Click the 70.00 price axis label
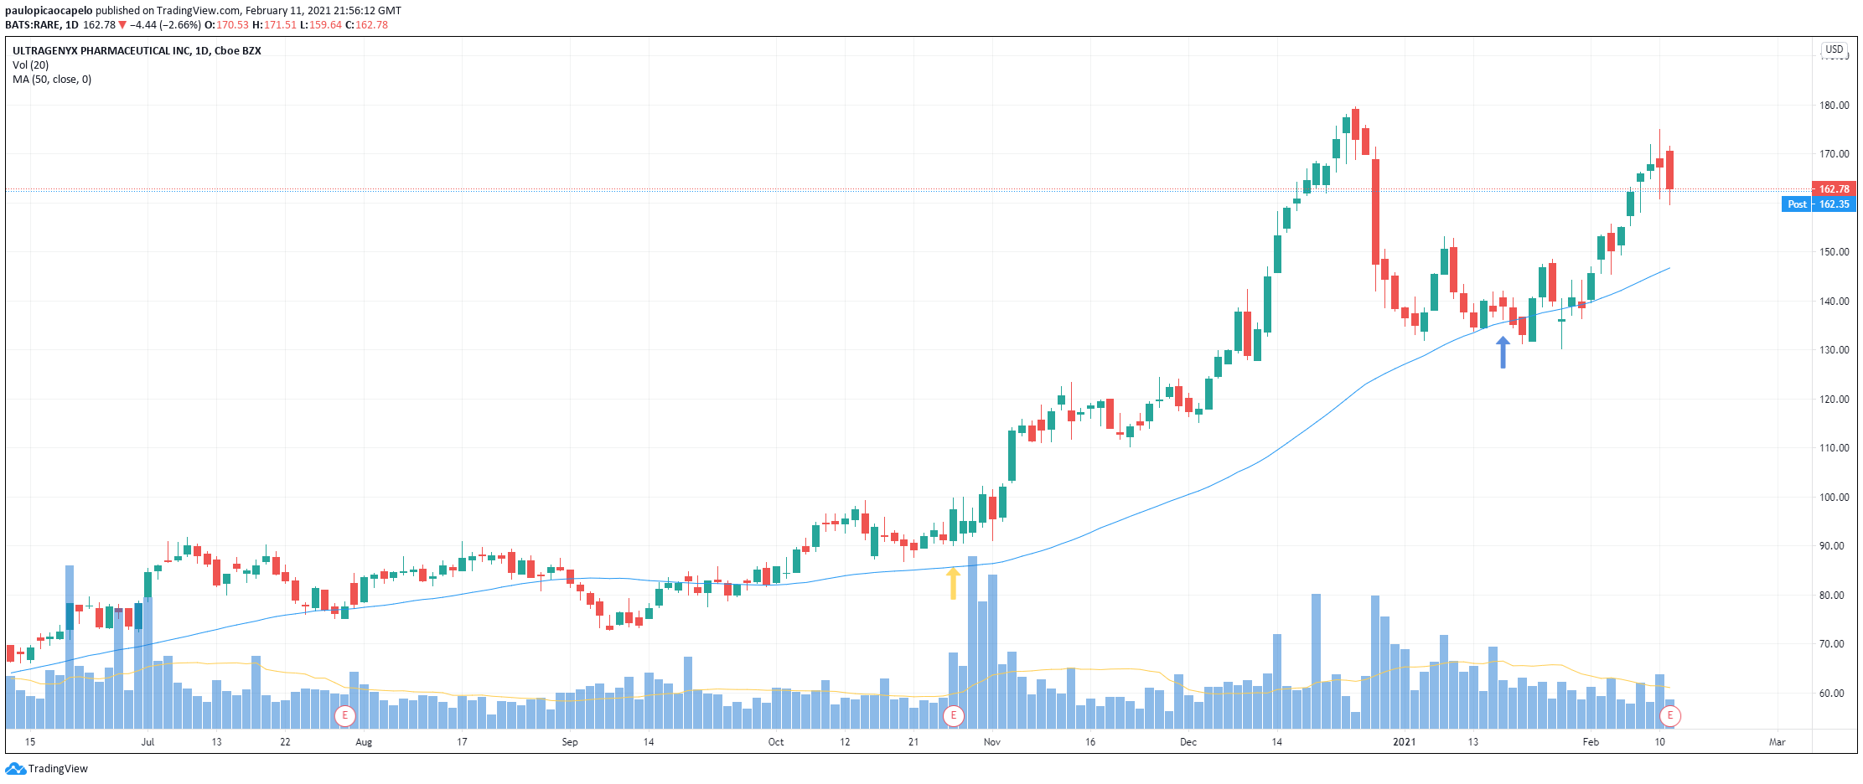The height and width of the screenshot is (784, 1863). 1831,644
